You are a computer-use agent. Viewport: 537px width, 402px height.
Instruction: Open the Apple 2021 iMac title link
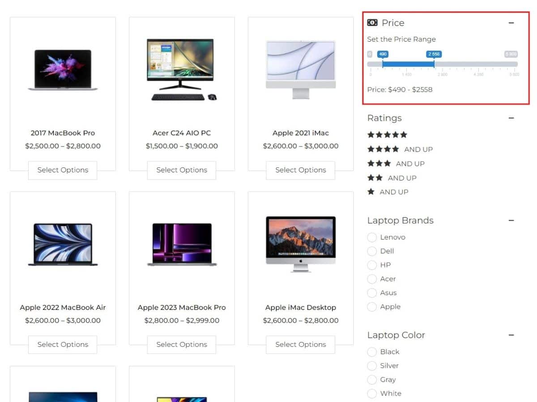(x=301, y=133)
